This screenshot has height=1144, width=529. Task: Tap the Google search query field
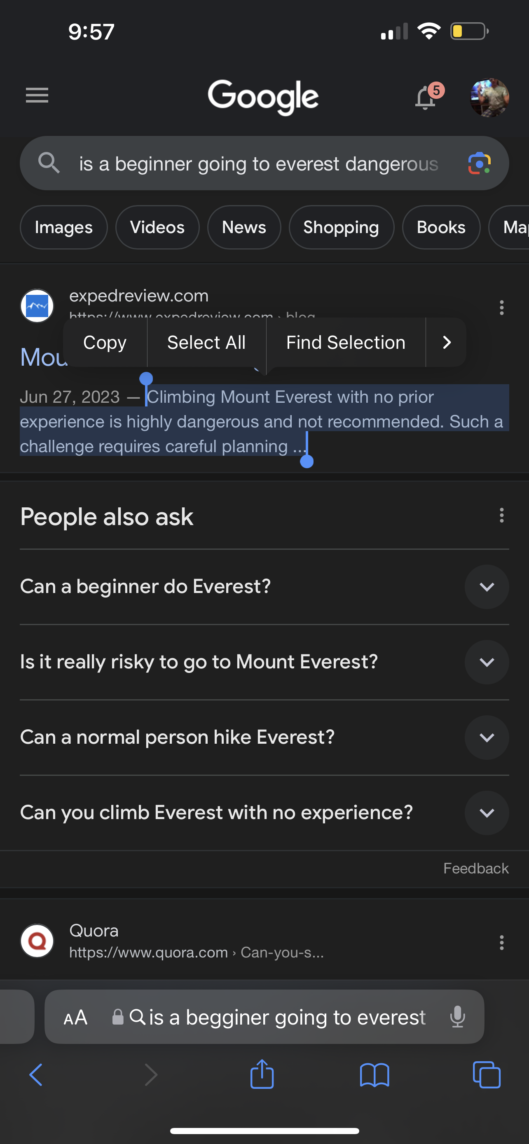258,163
